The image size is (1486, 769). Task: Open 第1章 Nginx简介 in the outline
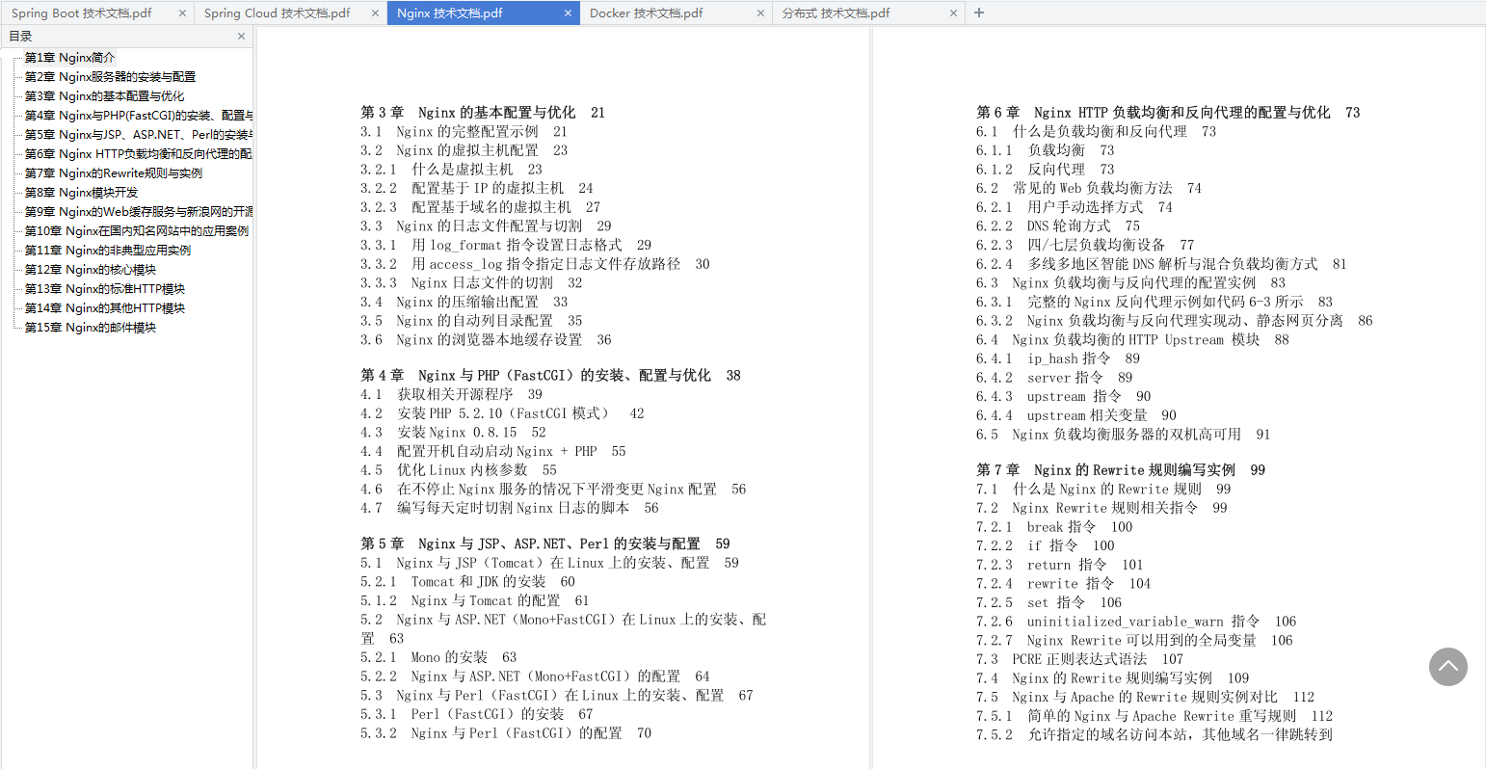click(69, 58)
